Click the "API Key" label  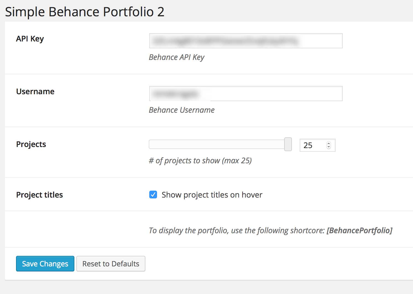pos(30,39)
